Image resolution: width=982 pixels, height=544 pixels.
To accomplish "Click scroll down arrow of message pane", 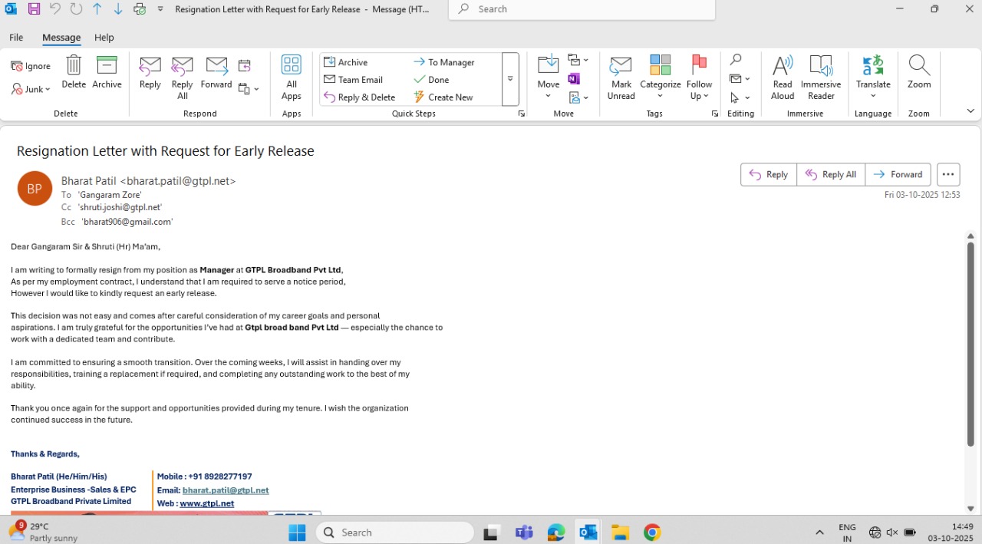I will pos(970,509).
